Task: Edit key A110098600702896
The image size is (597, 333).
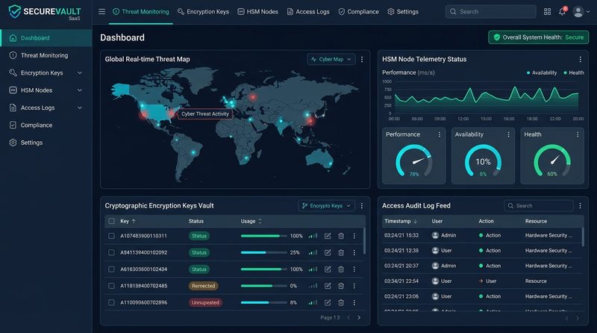Action: click(x=328, y=302)
